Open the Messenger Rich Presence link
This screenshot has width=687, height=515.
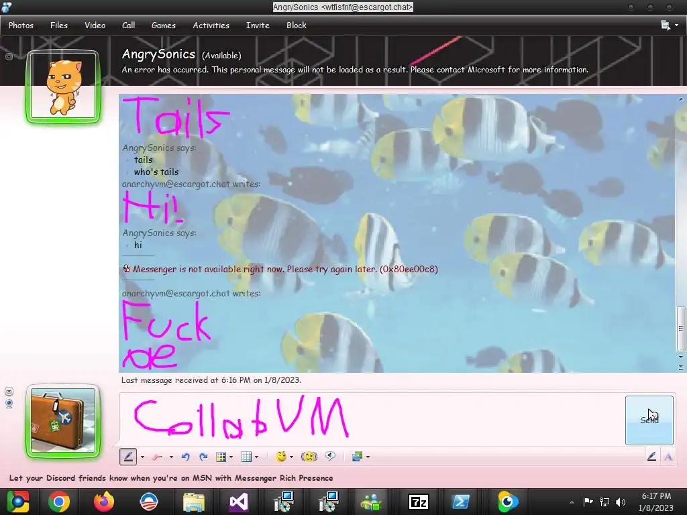(171, 477)
